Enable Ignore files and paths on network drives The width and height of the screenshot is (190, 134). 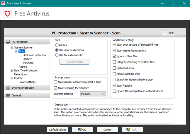coord(114,91)
